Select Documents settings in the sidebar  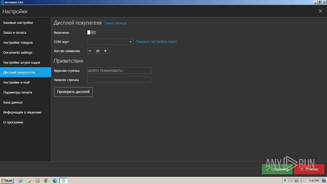26,52
